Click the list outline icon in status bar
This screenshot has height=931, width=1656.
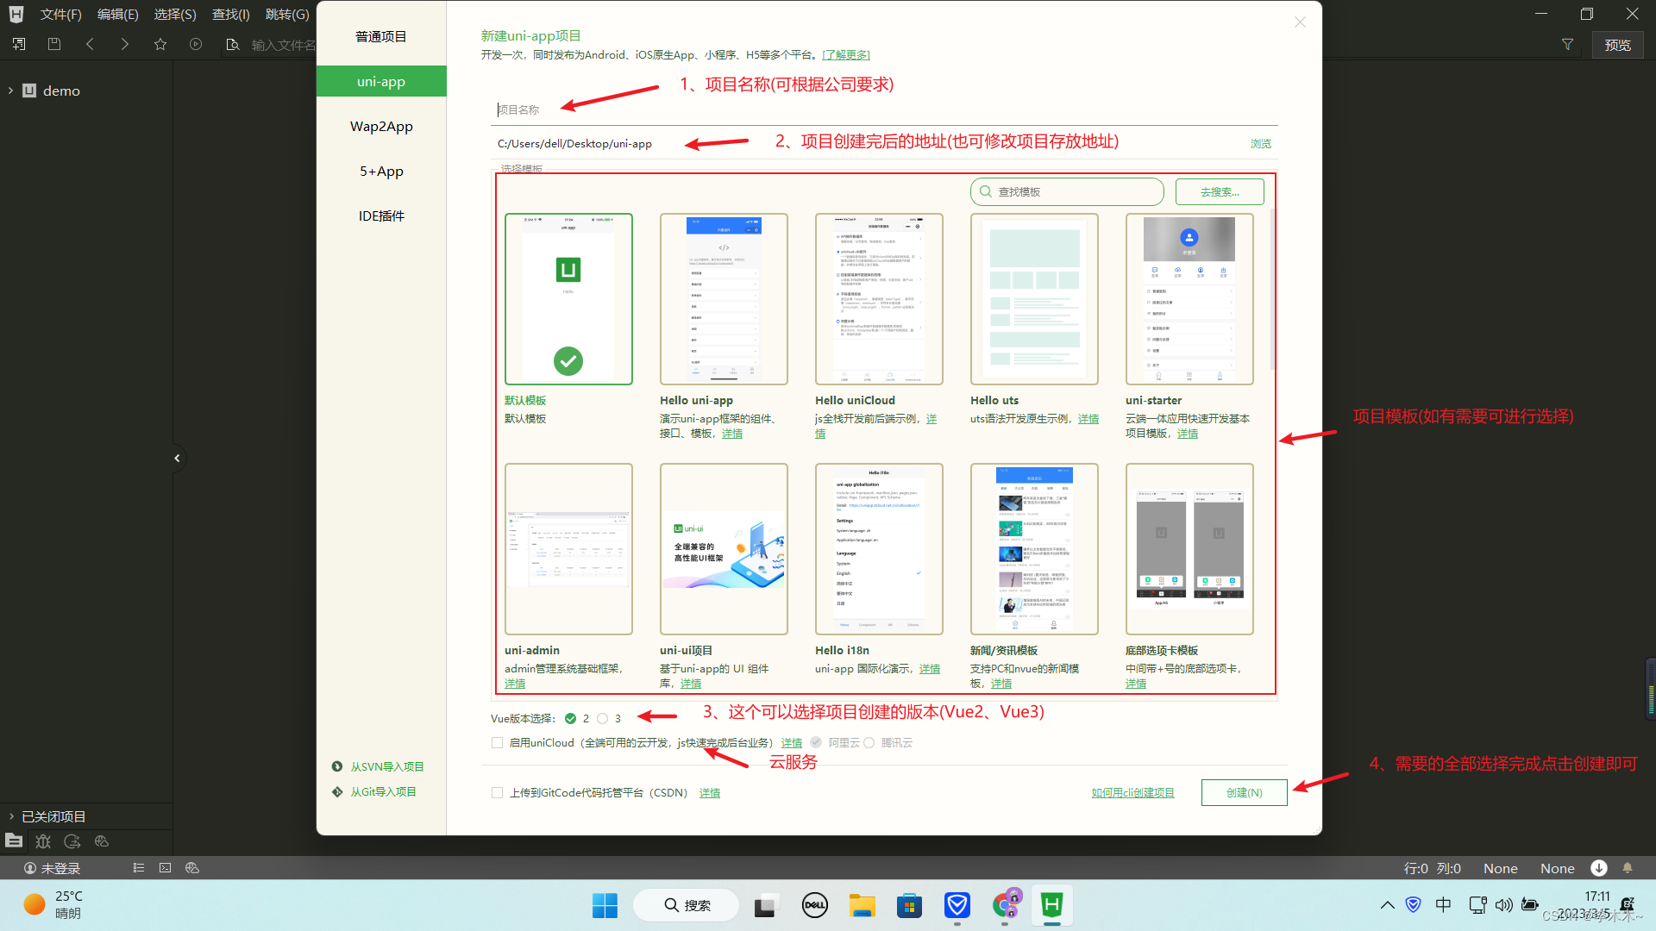138,868
